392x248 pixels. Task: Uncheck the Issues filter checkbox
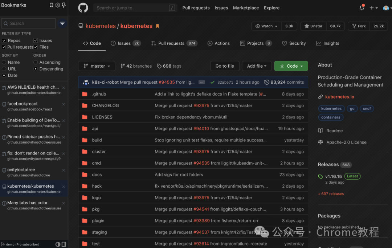[x=36, y=40]
